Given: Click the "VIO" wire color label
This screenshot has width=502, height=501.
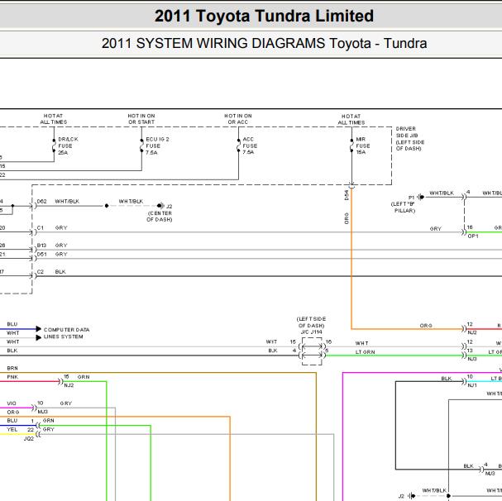Looking at the screenshot, I should [12, 403].
